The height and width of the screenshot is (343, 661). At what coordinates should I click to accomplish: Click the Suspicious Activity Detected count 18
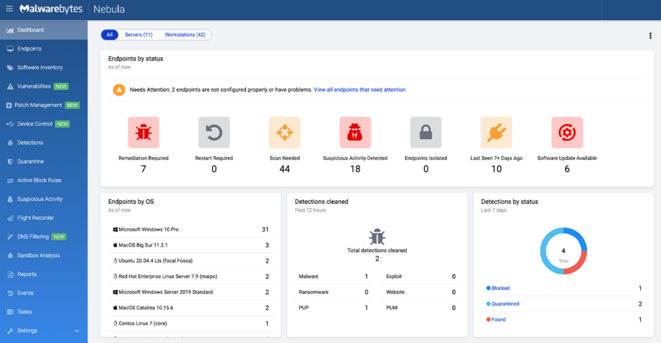(356, 169)
